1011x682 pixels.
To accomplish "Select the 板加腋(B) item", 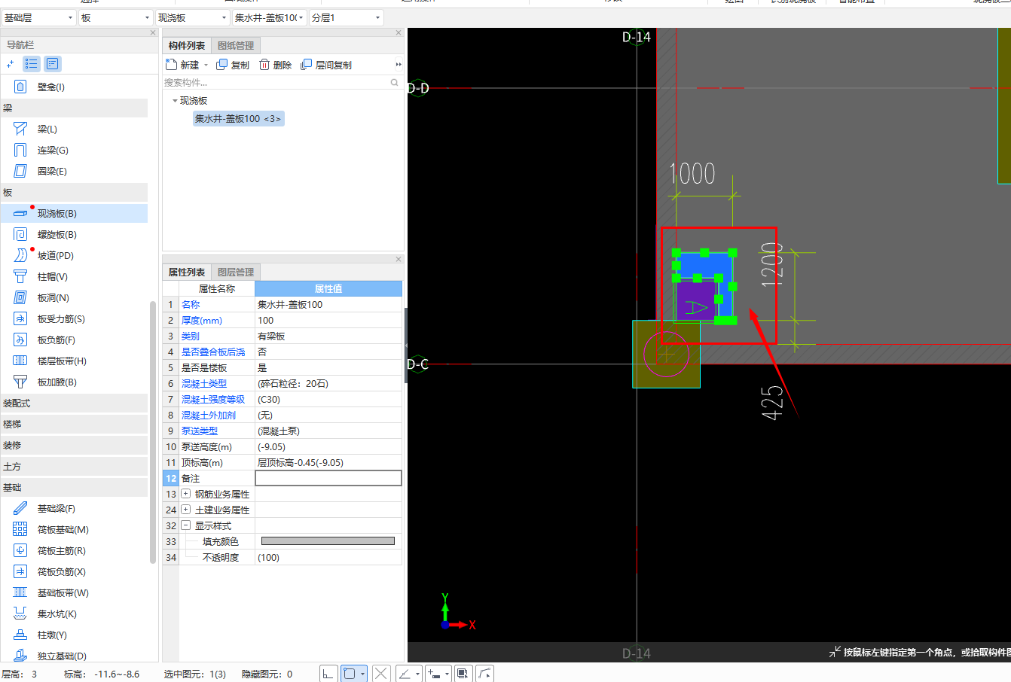I will pyautogui.click(x=74, y=382).
